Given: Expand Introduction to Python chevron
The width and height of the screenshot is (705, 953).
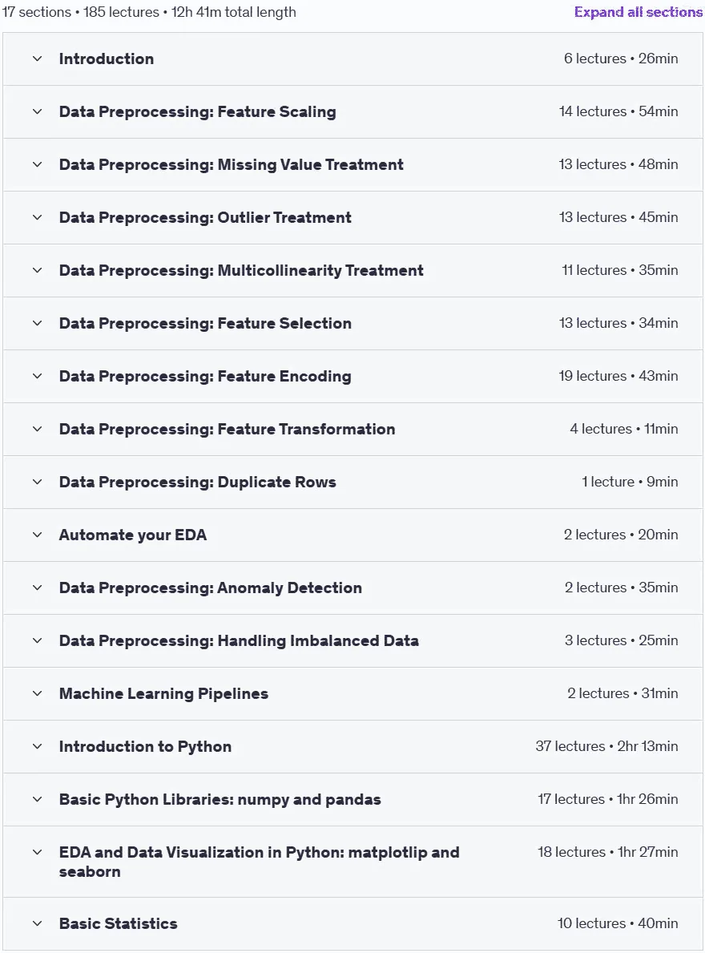Looking at the screenshot, I should pyautogui.click(x=37, y=746).
